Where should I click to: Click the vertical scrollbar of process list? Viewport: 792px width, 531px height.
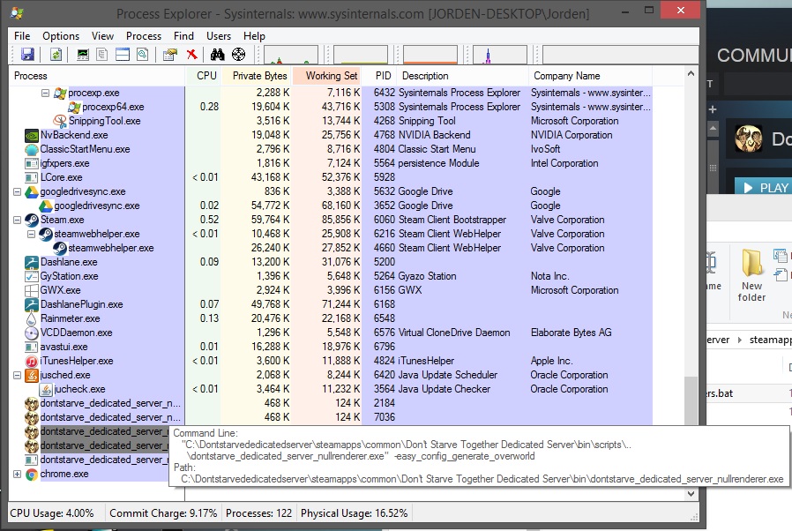tap(691, 265)
